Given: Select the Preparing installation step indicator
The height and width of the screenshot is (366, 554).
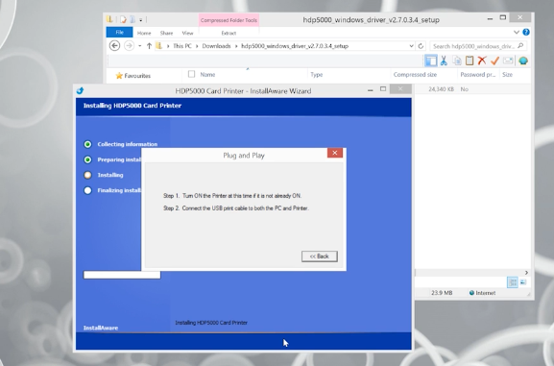Looking at the screenshot, I should pyautogui.click(x=87, y=159).
